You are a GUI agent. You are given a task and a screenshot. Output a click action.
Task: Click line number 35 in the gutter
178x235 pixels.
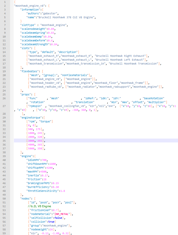tap(4, 141)
